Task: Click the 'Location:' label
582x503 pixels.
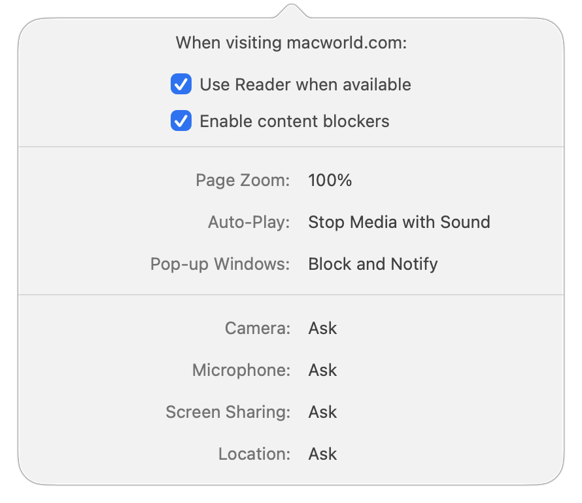Action: pos(254,455)
